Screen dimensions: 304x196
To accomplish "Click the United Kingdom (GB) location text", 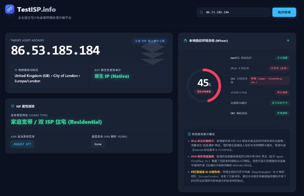I will tap(47, 78).
